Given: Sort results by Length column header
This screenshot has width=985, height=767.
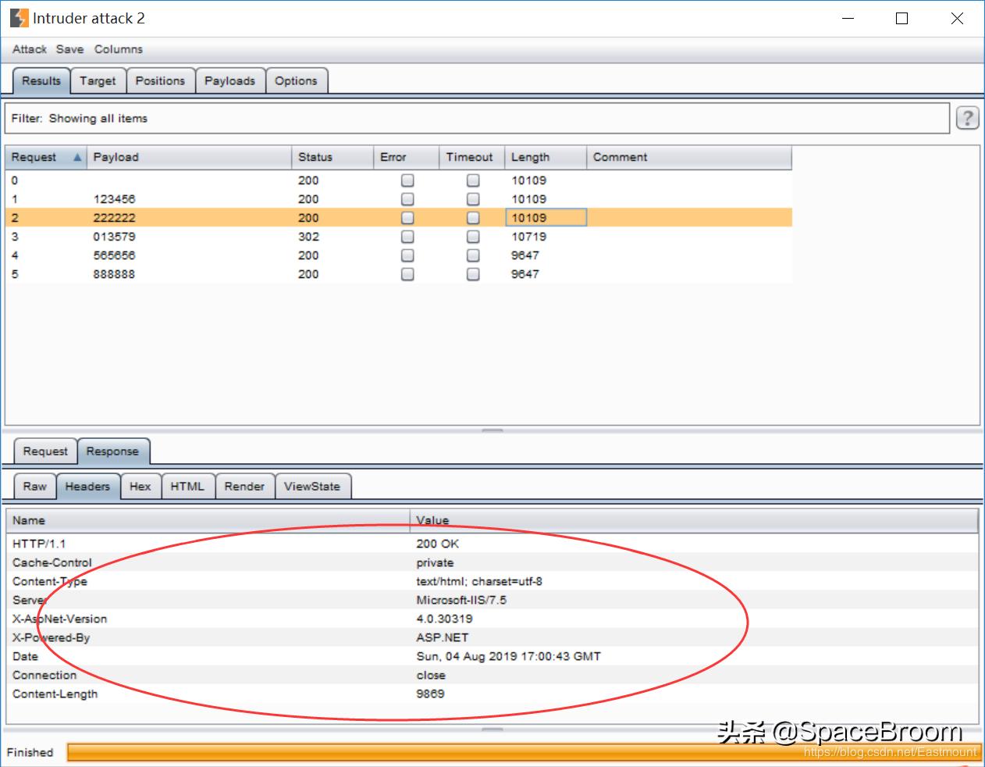Looking at the screenshot, I should click(x=545, y=157).
